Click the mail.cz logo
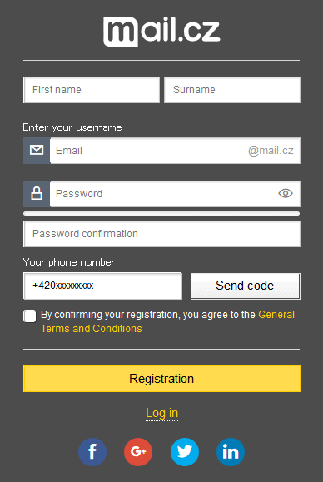The image size is (323, 482). (161, 32)
